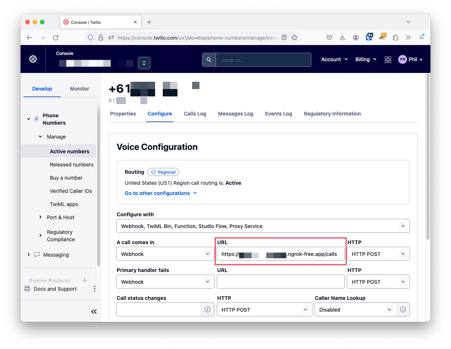The width and height of the screenshot is (451, 349).
Task: Open Messages Log tab
Action: tap(236, 114)
